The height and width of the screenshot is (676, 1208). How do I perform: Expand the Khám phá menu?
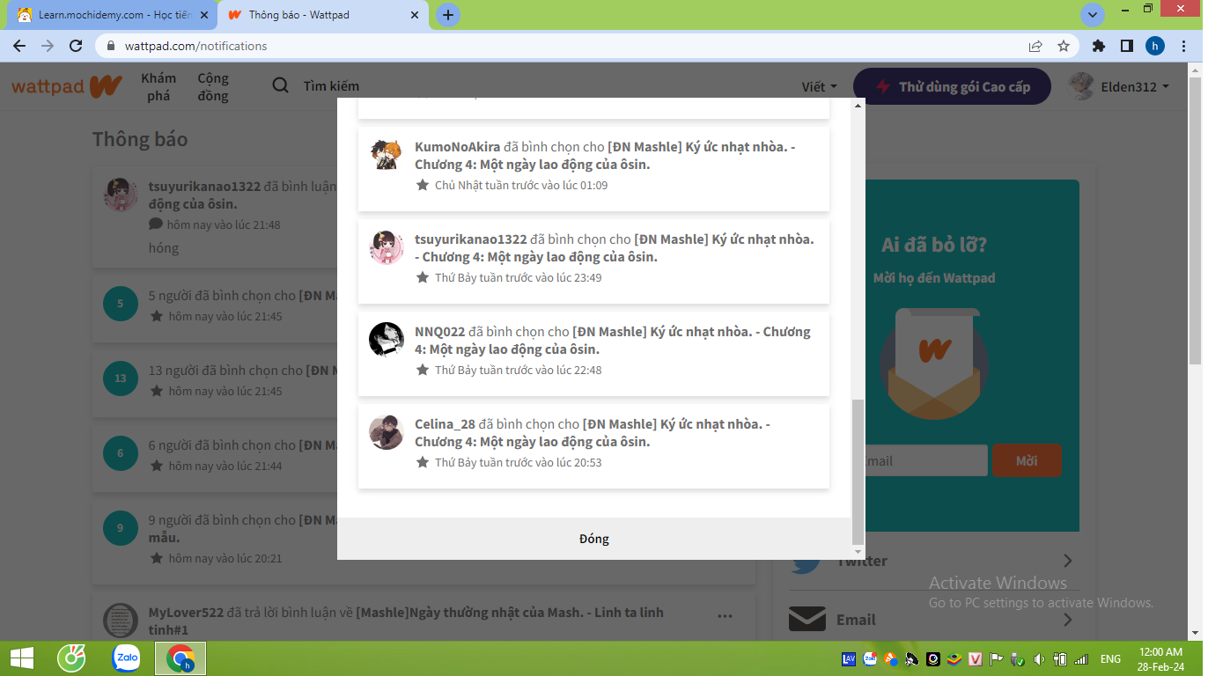click(158, 86)
